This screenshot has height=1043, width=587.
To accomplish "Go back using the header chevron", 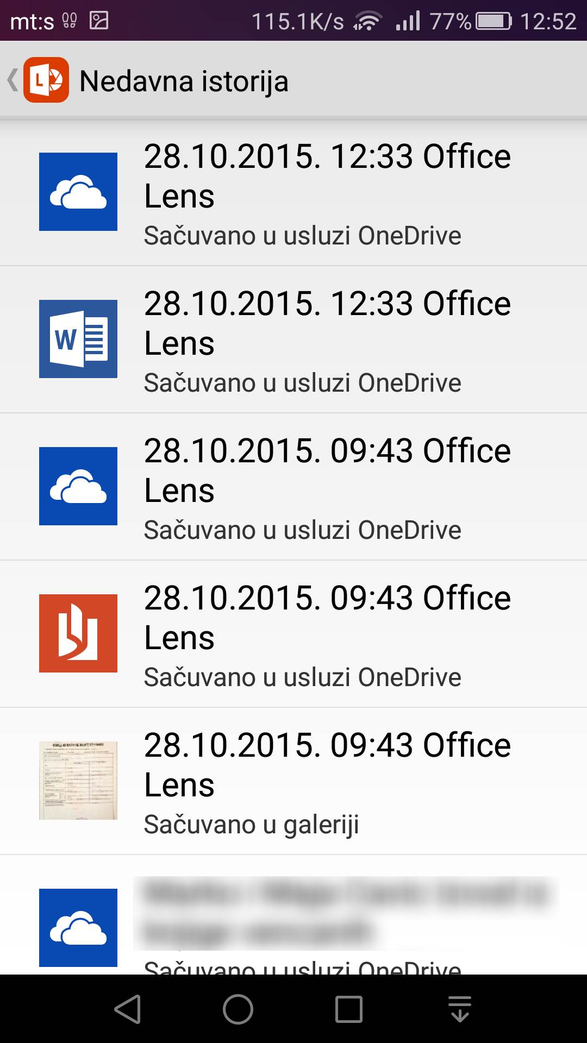I will click(x=13, y=80).
